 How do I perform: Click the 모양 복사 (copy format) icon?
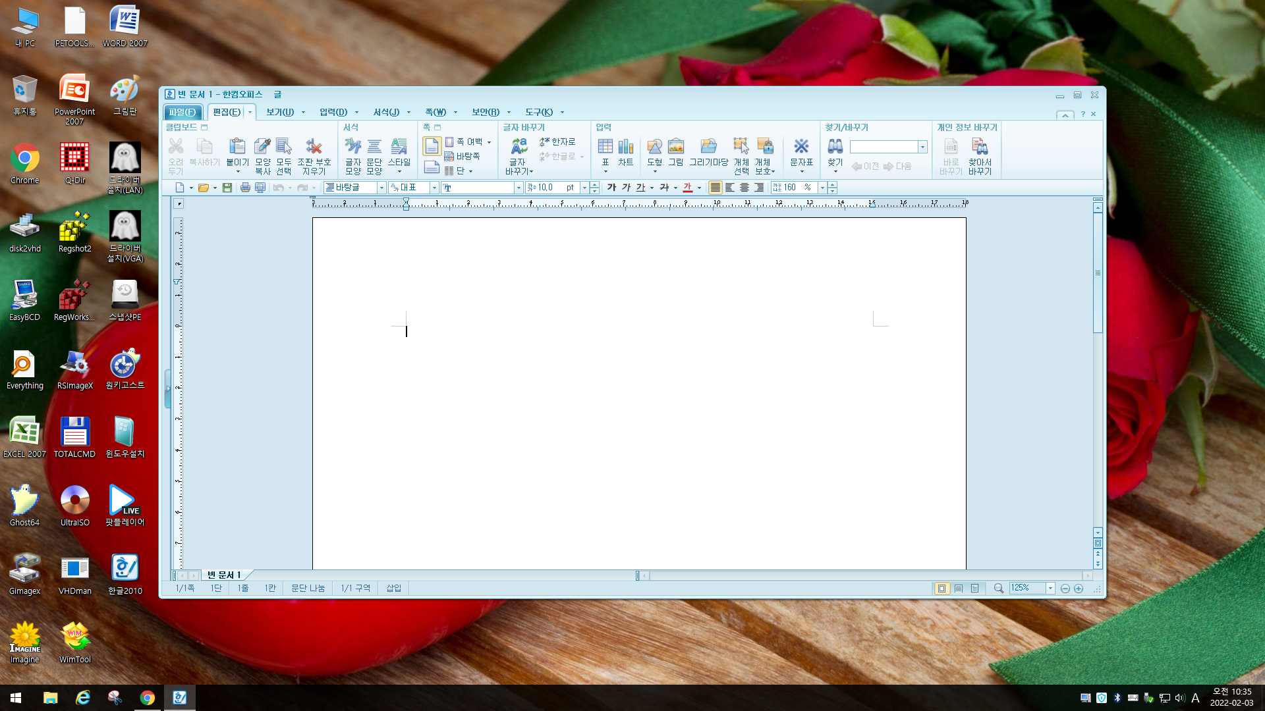[262, 147]
